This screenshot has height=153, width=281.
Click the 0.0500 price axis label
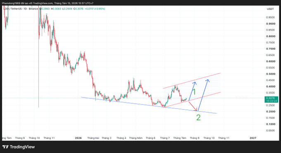[x=270, y=130]
